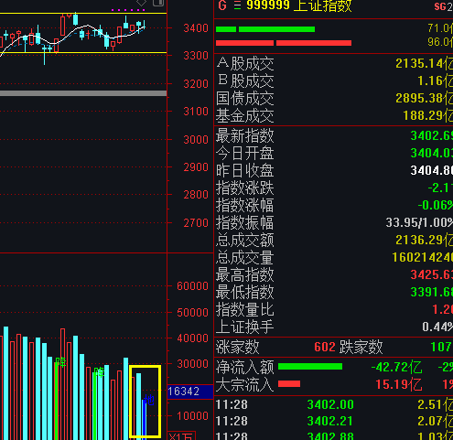Screen dimensions: 453x440
Task: Click the blue 地 marker on the volume chart
Action: (149, 400)
